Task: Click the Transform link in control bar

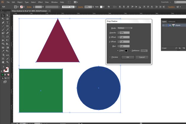Action: click(171, 7)
